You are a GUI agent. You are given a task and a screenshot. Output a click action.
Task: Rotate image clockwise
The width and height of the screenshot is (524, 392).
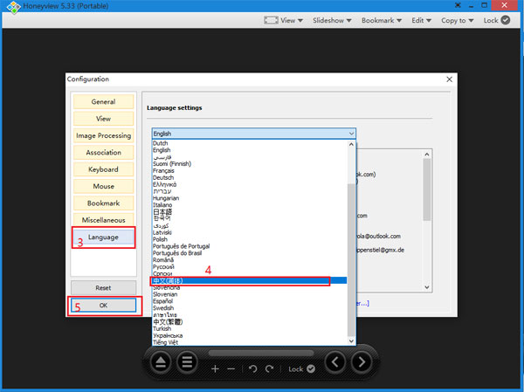270,369
